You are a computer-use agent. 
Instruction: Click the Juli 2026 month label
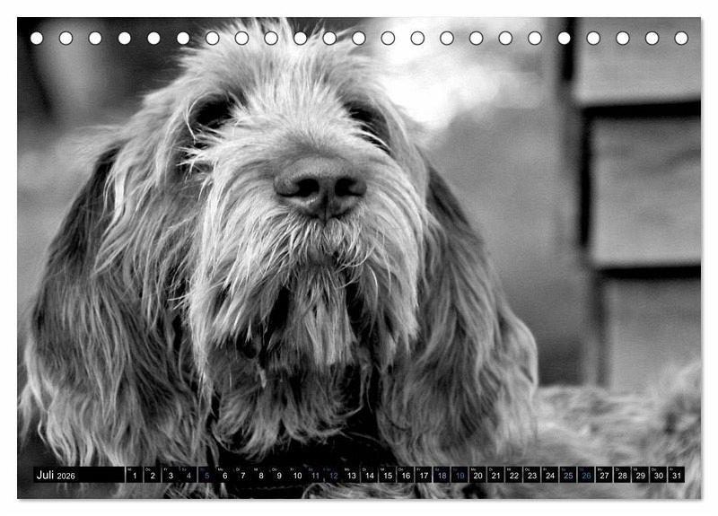56,476
